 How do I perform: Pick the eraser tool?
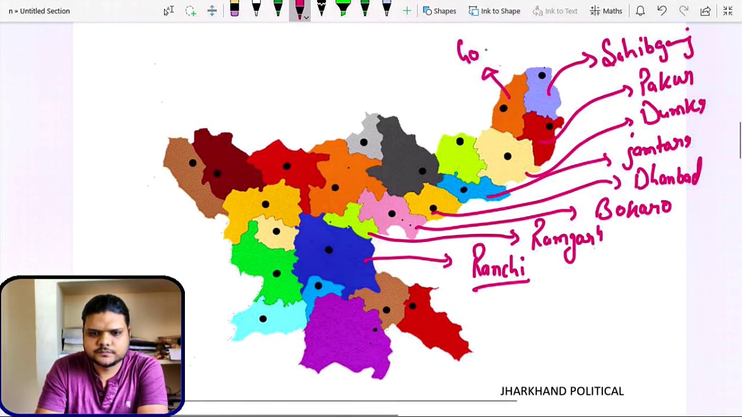point(234,10)
